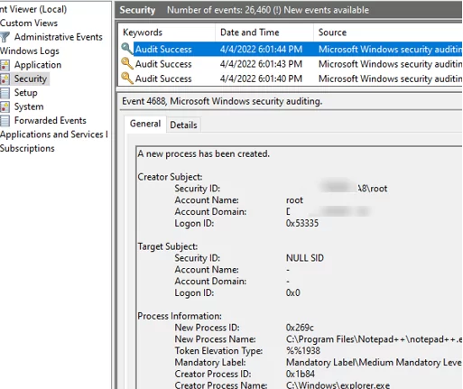Click magnifier-key icon of selected audit event

[127, 49]
